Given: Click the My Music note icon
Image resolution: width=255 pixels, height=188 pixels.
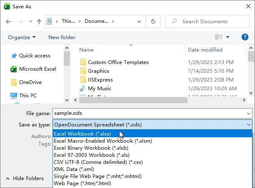Looking at the screenshot, I should pyautogui.click(x=82, y=88).
